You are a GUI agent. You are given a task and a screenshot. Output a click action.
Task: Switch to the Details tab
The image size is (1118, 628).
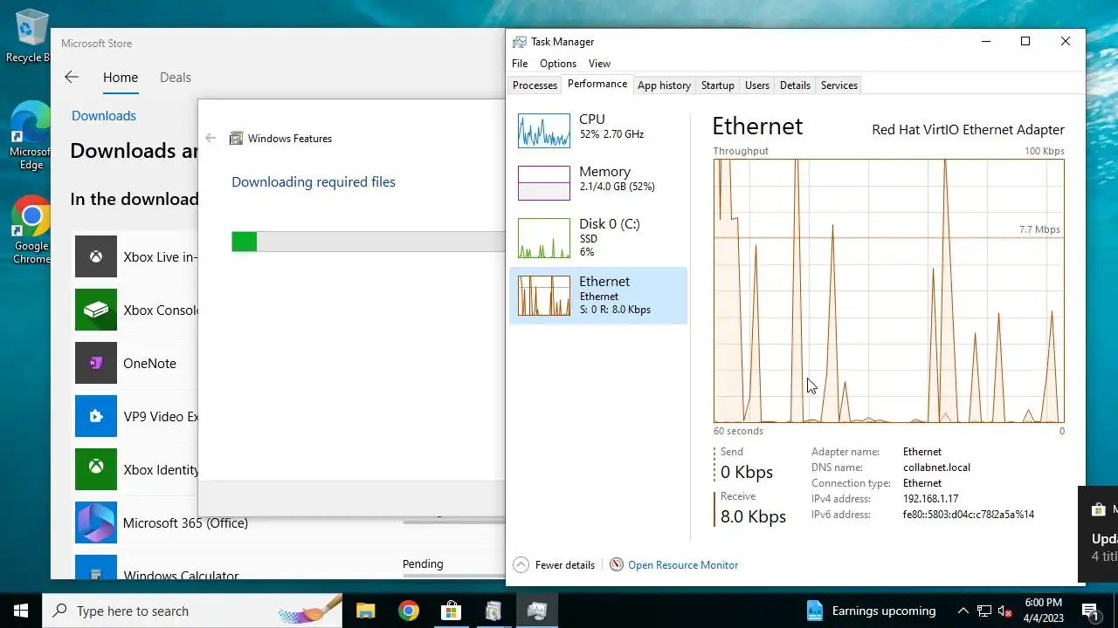click(x=795, y=85)
